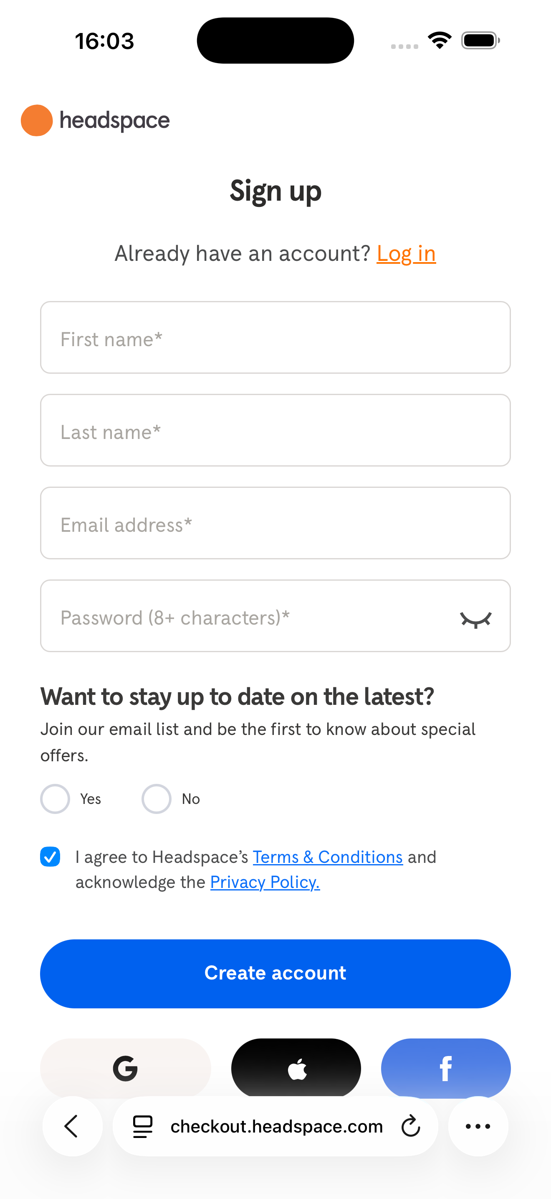The height and width of the screenshot is (1199, 551).
Task: Sign up using the Apple button
Action: (296, 1068)
